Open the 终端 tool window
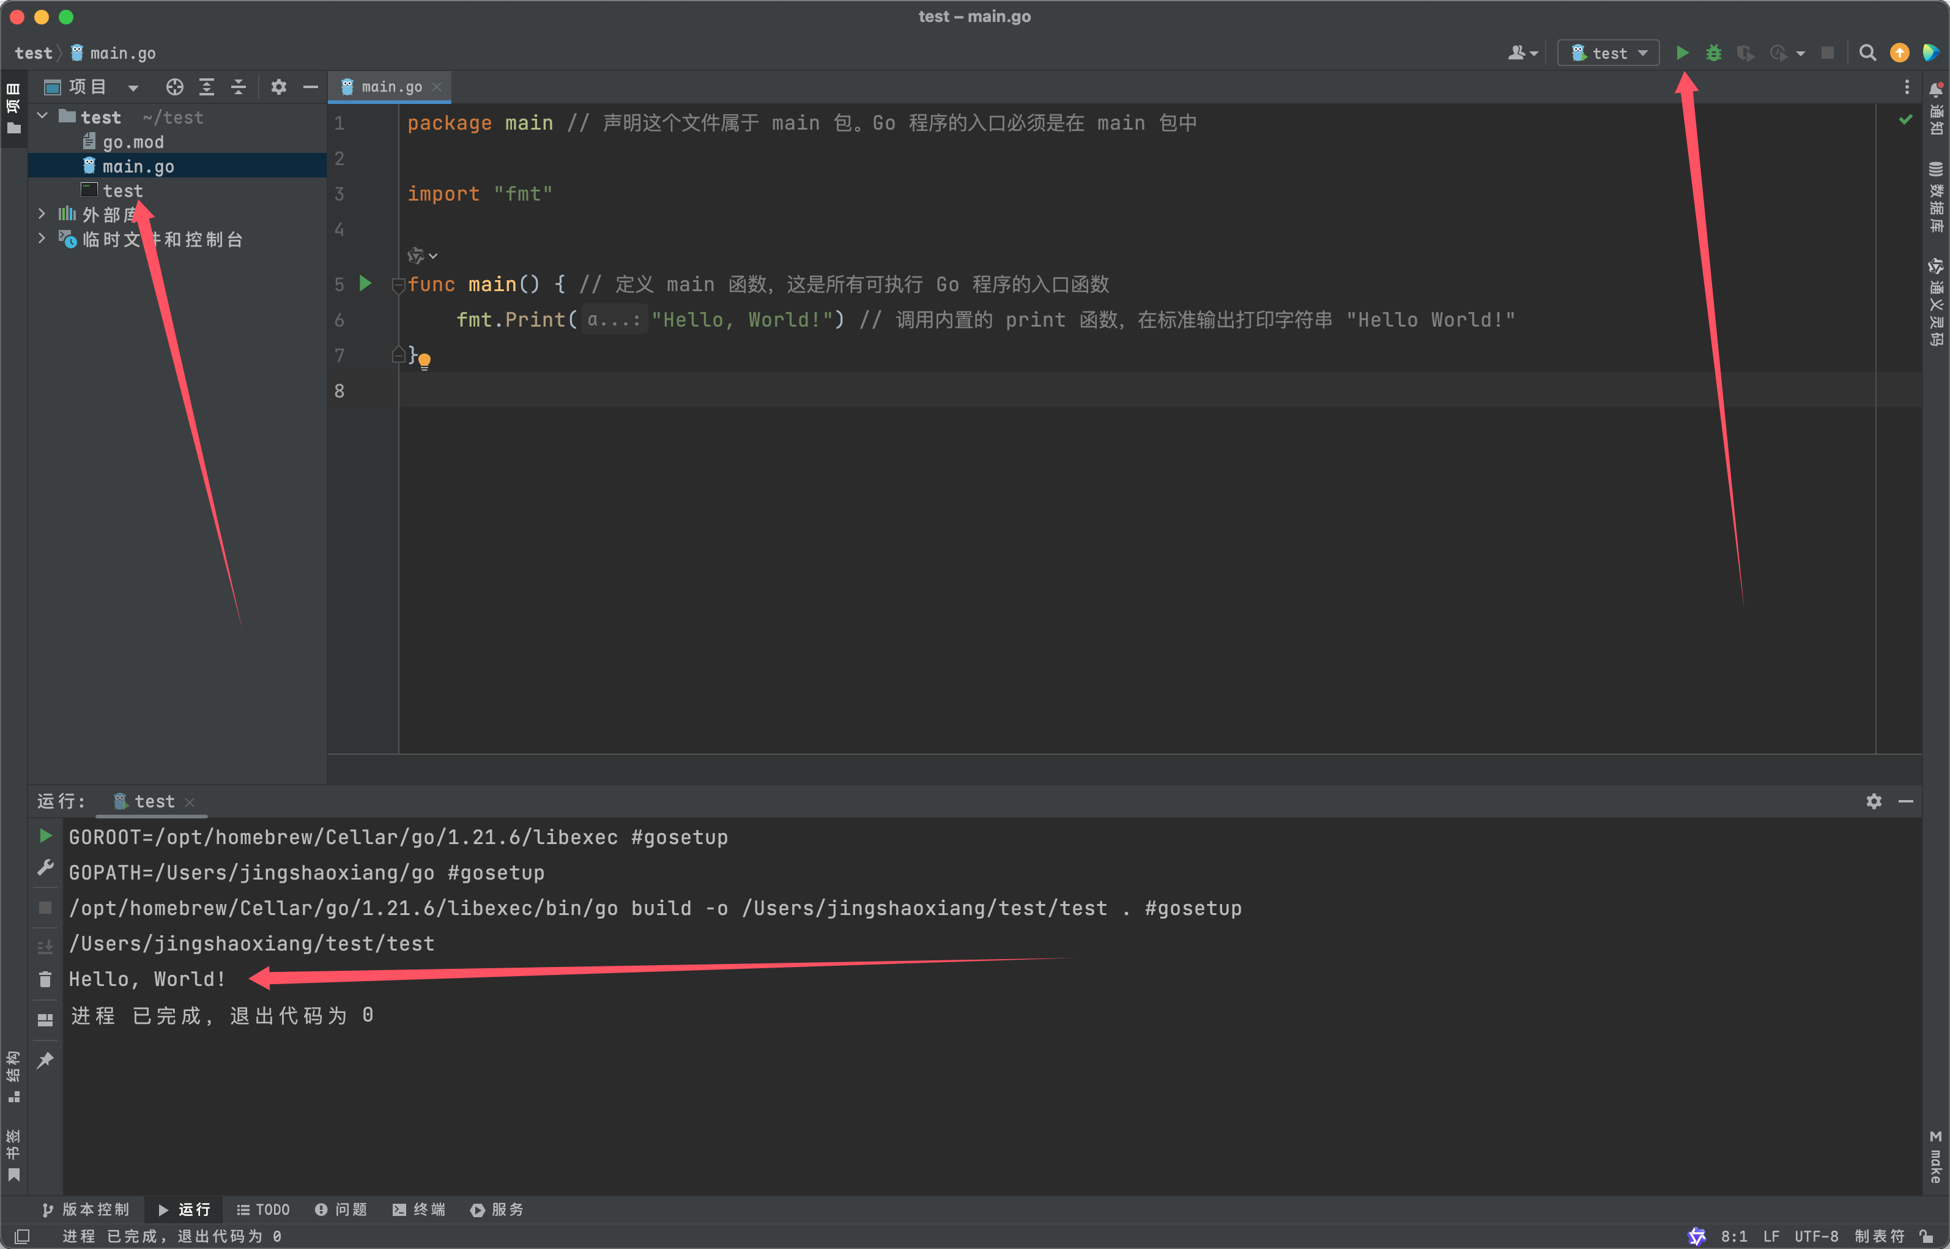 pyautogui.click(x=419, y=1209)
